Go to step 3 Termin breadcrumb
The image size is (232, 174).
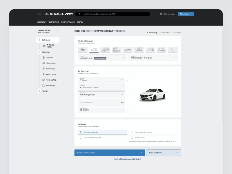click(x=177, y=33)
